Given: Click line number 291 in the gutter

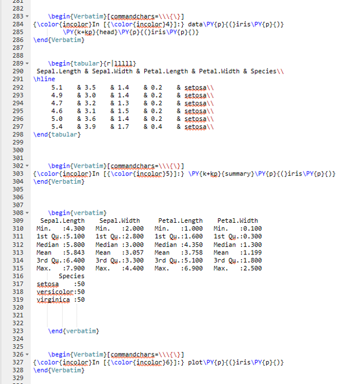Looking at the screenshot, I should point(18,79).
